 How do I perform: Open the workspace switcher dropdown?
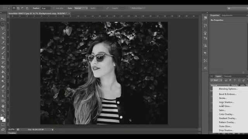click(237, 8)
